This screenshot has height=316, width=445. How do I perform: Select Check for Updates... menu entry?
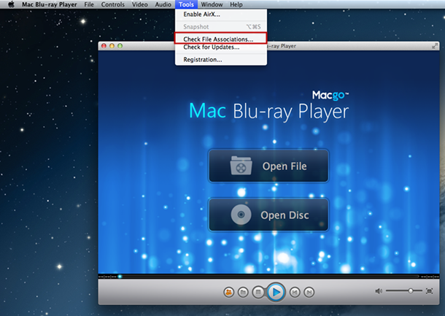221,47
